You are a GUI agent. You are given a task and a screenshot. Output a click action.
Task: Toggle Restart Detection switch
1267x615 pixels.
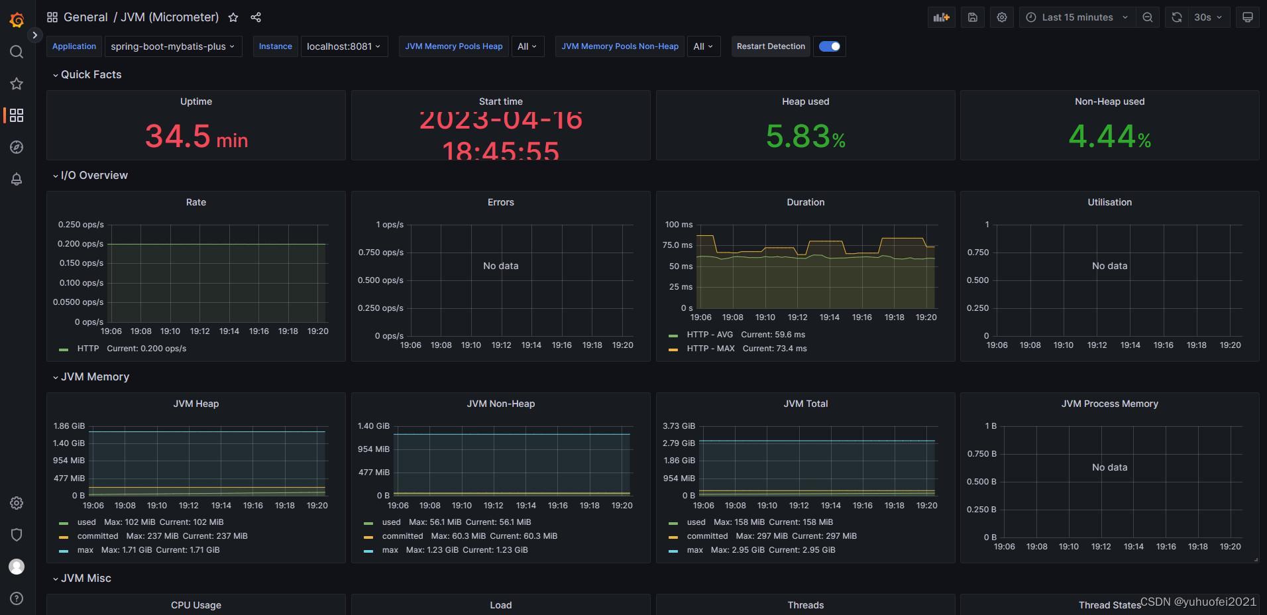pyautogui.click(x=830, y=46)
